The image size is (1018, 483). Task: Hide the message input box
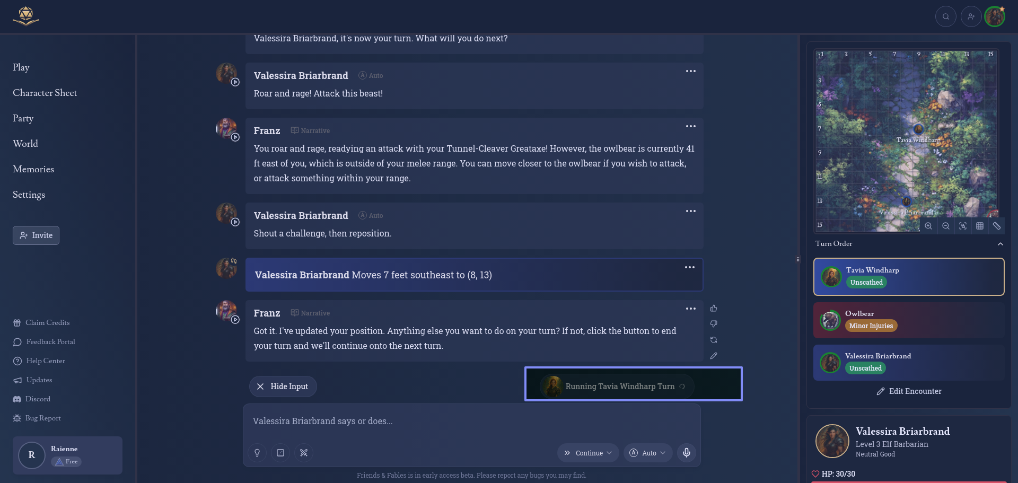(x=283, y=387)
